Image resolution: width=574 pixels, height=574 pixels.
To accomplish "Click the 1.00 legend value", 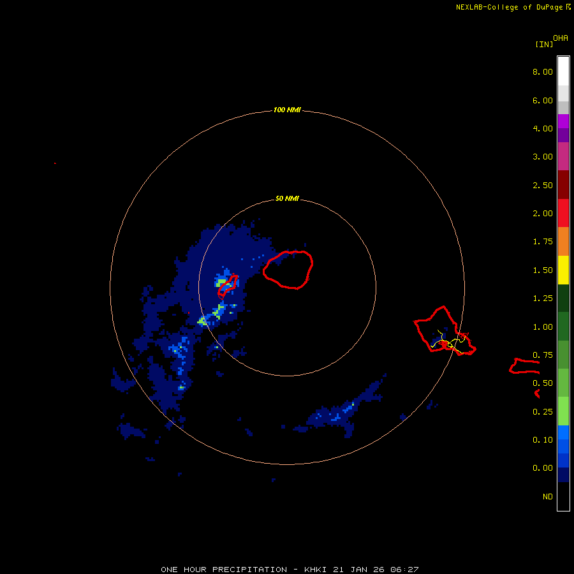I will tap(543, 327).
